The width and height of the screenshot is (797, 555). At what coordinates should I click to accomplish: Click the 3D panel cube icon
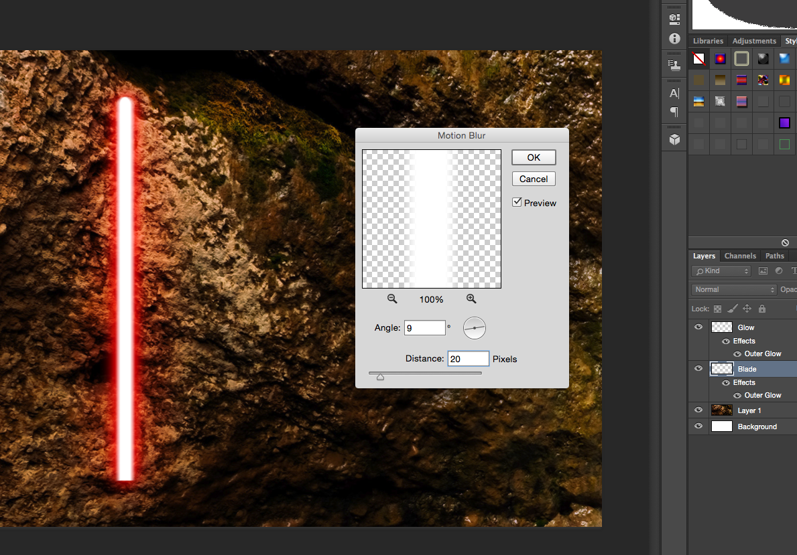tap(674, 139)
